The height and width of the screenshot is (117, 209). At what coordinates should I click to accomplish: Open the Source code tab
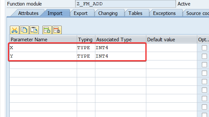pyautogui.click(x=197, y=13)
